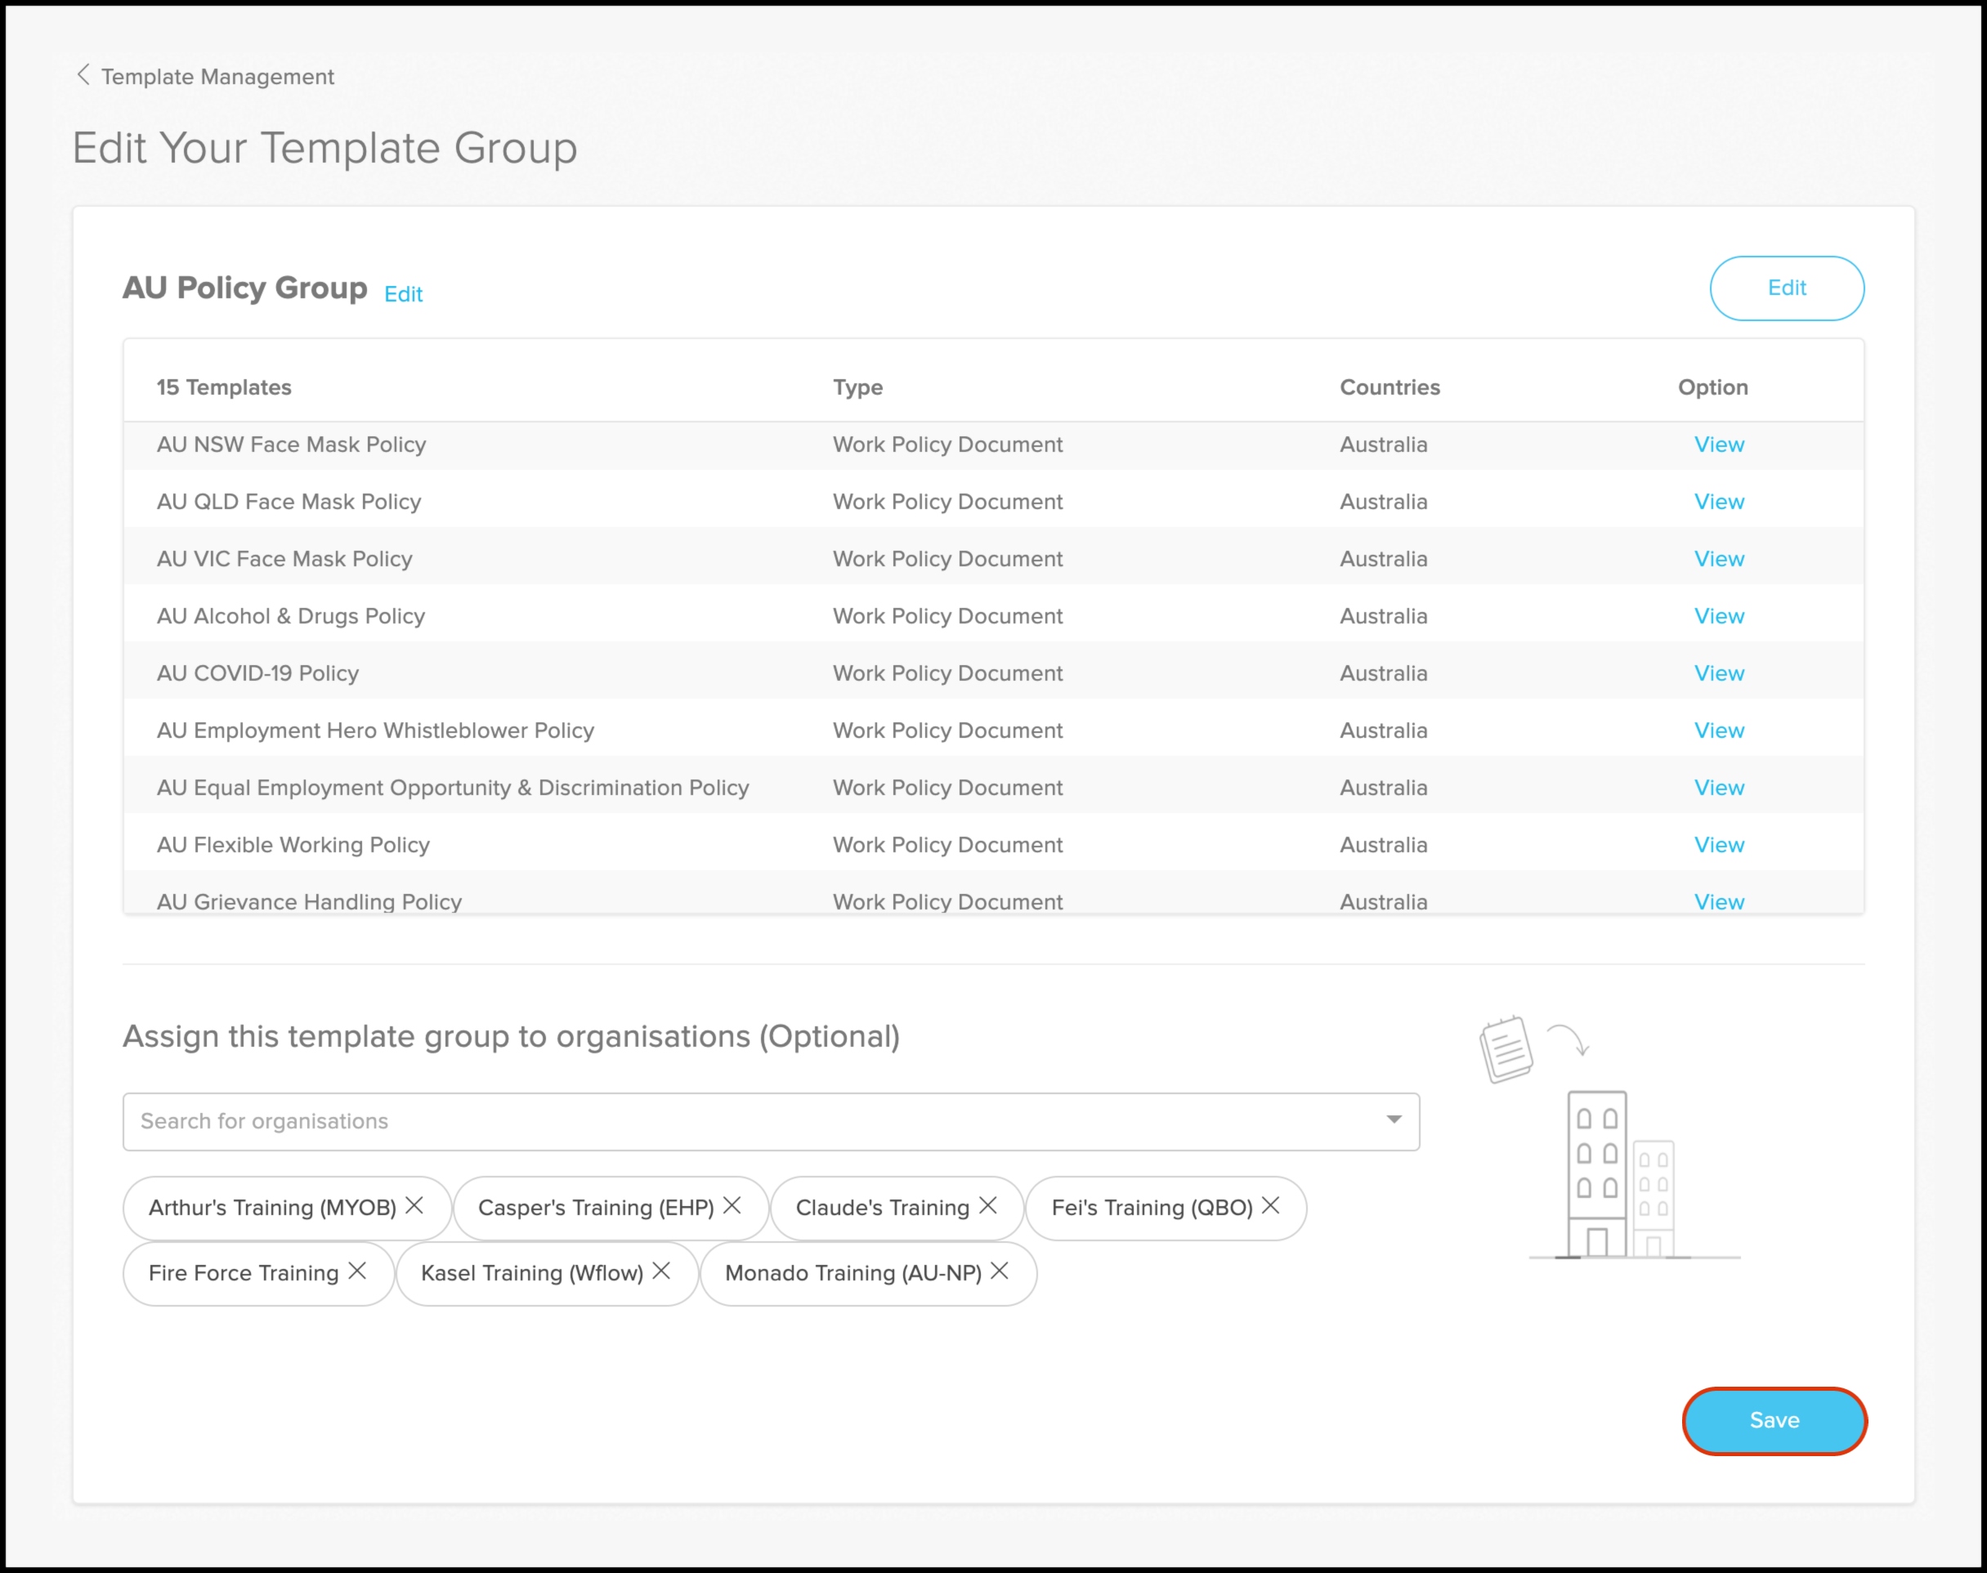Viewport: 1987px width, 1573px height.
Task: Go back to Template Management
Action: [217, 77]
